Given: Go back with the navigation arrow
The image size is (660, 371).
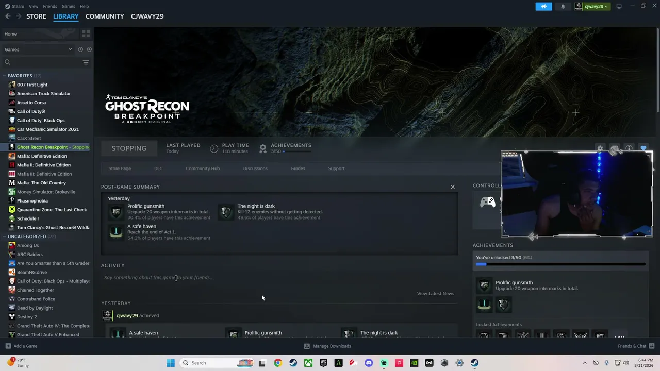Looking at the screenshot, I should pyautogui.click(x=8, y=16).
